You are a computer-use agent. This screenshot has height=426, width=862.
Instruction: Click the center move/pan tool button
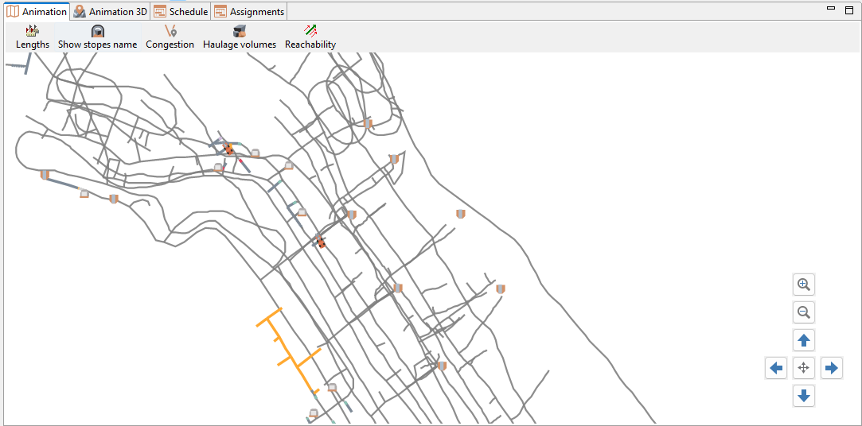click(804, 368)
